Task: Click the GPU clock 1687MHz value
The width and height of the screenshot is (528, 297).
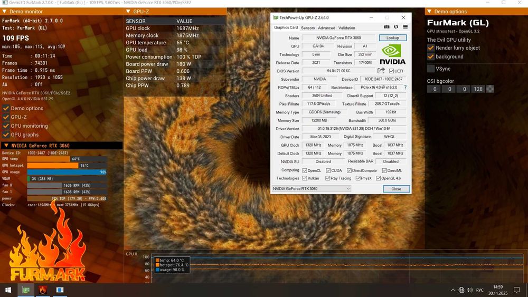Action: point(187,28)
